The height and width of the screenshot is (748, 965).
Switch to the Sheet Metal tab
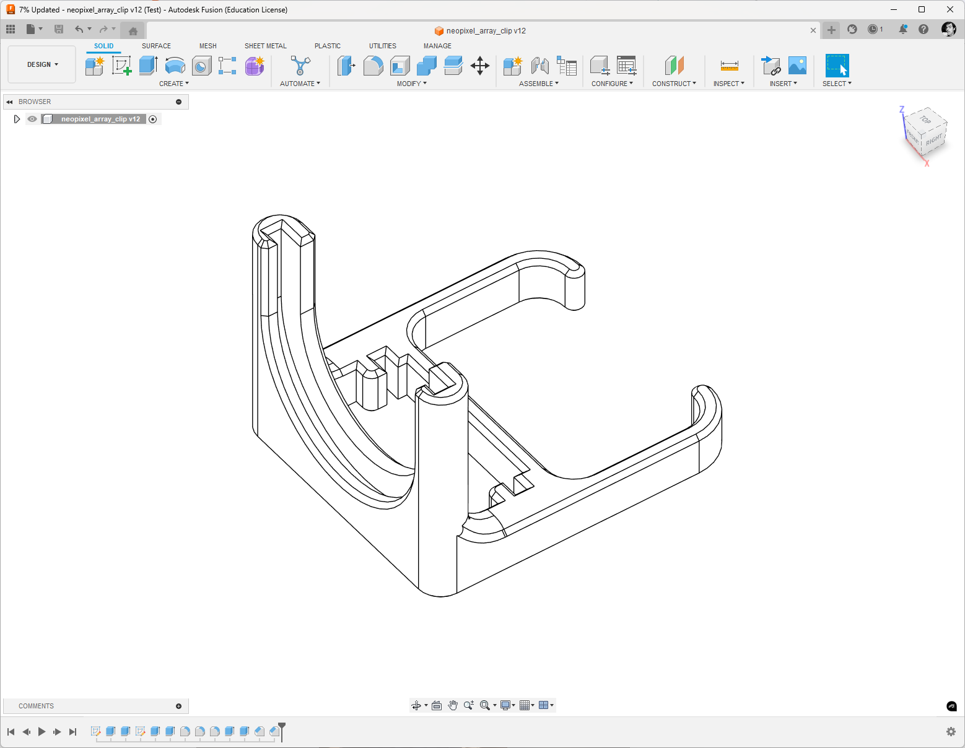tap(266, 46)
